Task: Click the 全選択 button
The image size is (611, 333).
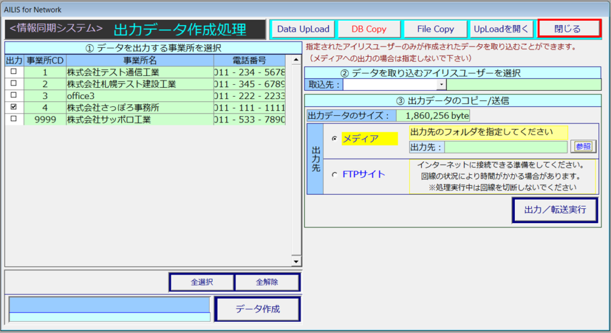Action: [202, 282]
